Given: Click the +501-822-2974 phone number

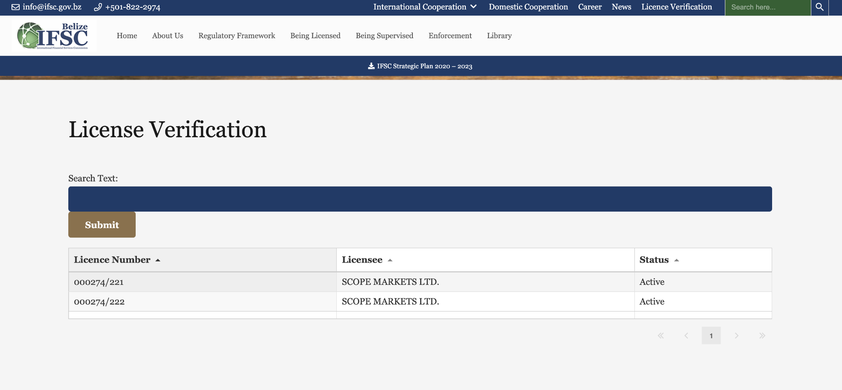Looking at the screenshot, I should [x=133, y=7].
